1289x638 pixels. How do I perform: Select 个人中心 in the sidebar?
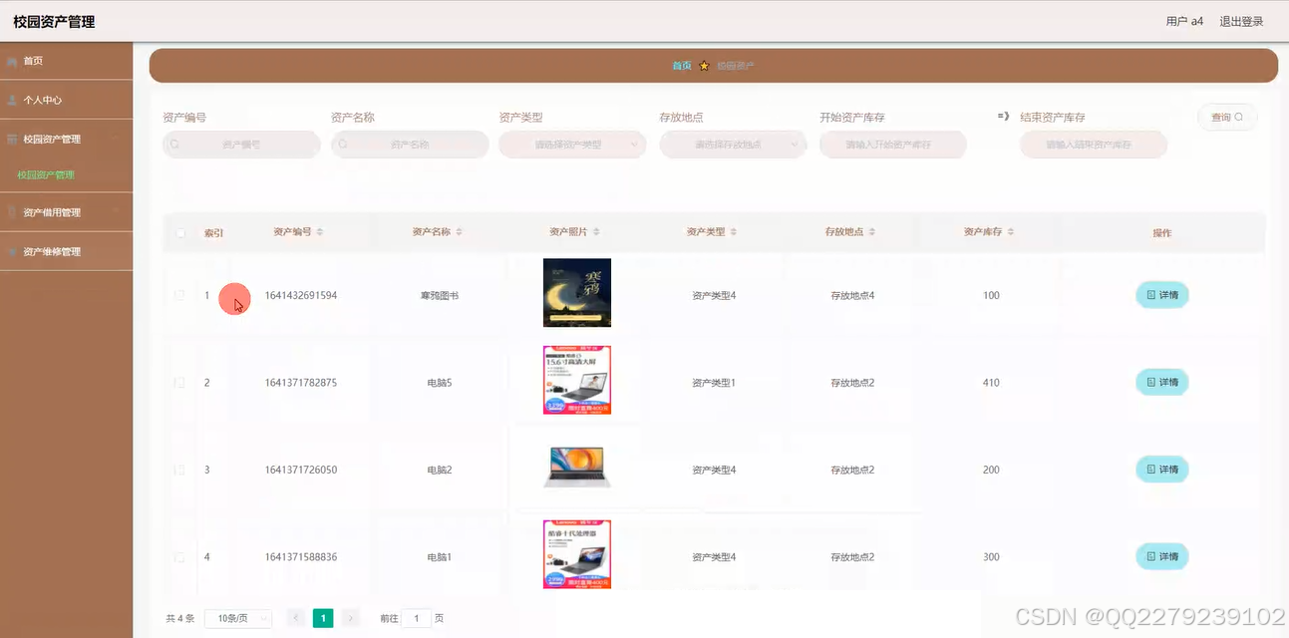pos(42,100)
